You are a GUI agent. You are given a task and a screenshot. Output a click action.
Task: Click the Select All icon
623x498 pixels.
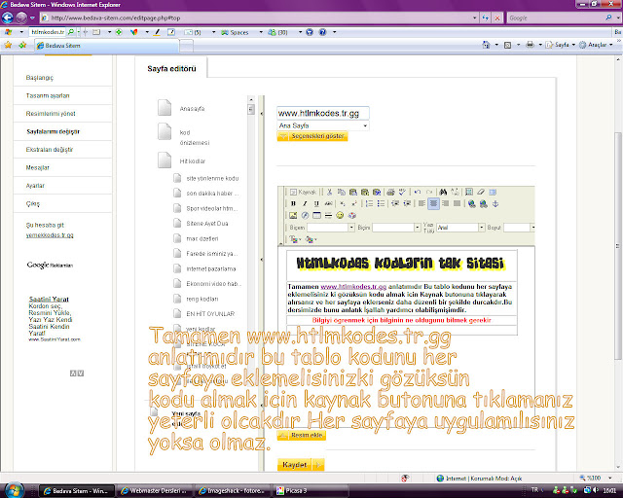[x=469, y=192]
